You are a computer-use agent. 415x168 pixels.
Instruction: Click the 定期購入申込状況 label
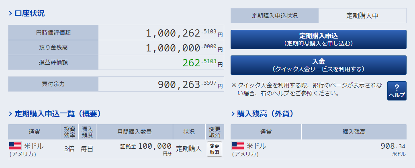click(275, 16)
